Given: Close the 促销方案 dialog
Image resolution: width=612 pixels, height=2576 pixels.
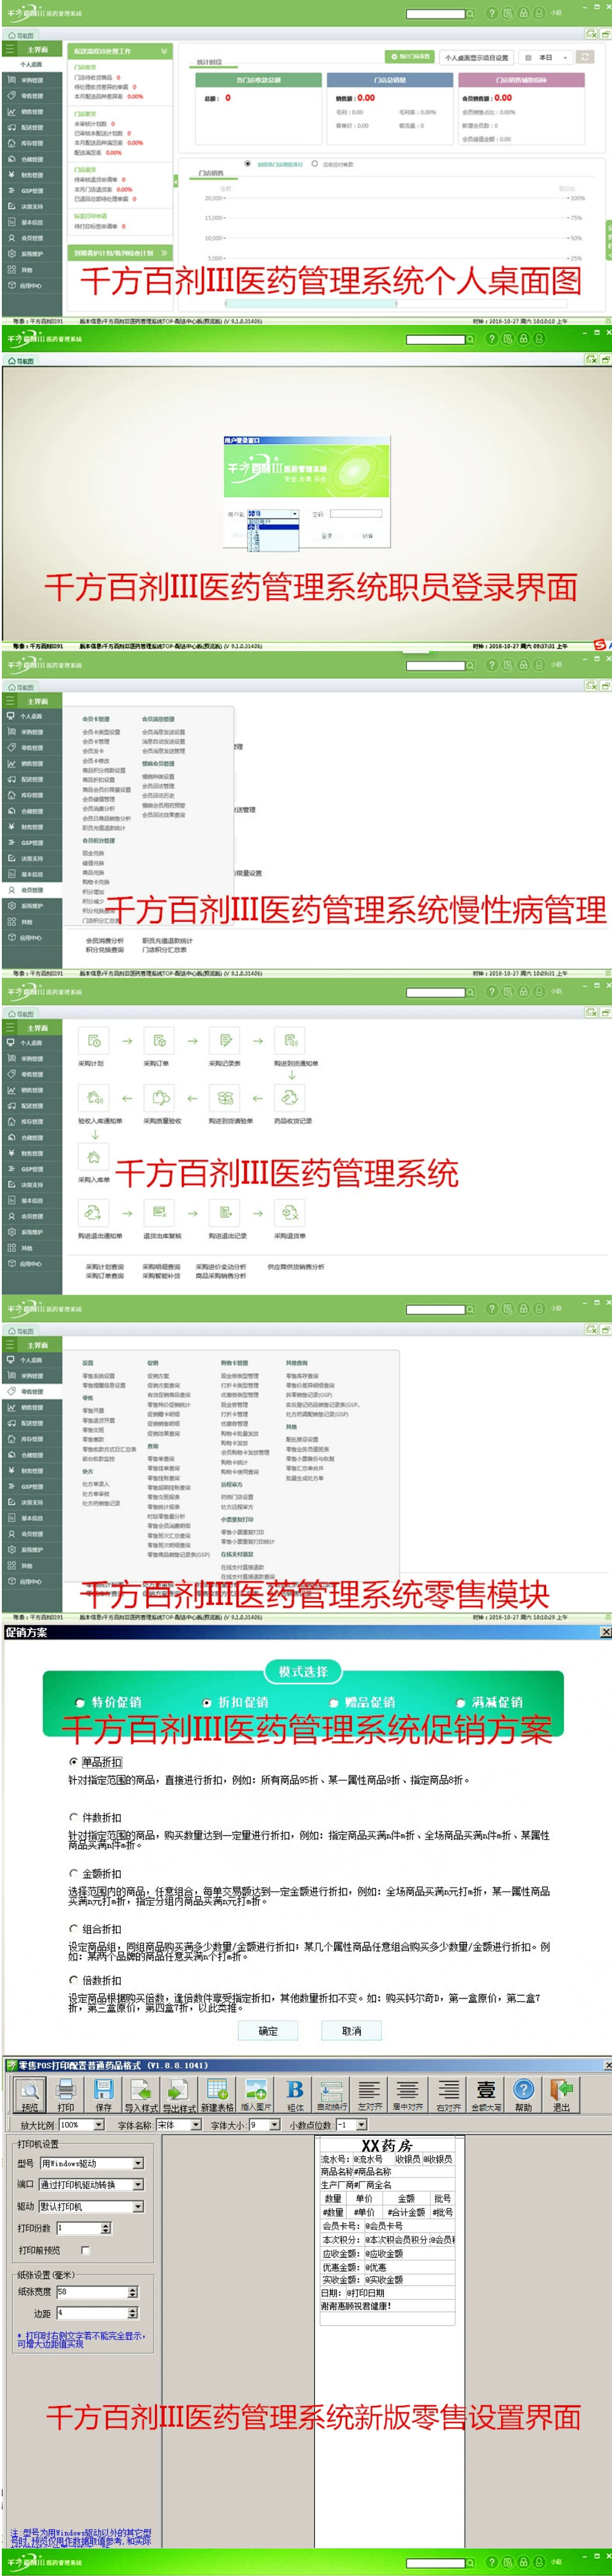Looking at the screenshot, I should click(605, 1632).
